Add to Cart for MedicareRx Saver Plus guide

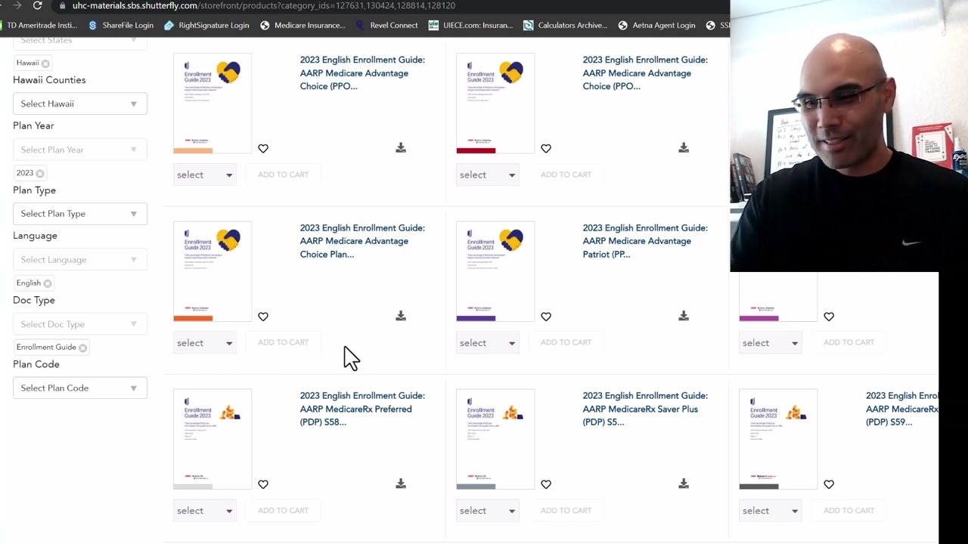pos(566,510)
